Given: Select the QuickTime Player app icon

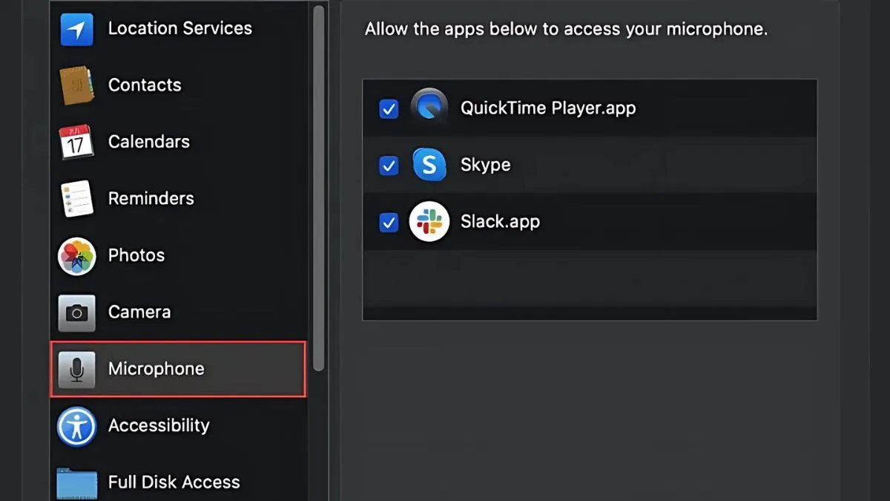Looking at the screenshot, I should (x=429, y=108).
